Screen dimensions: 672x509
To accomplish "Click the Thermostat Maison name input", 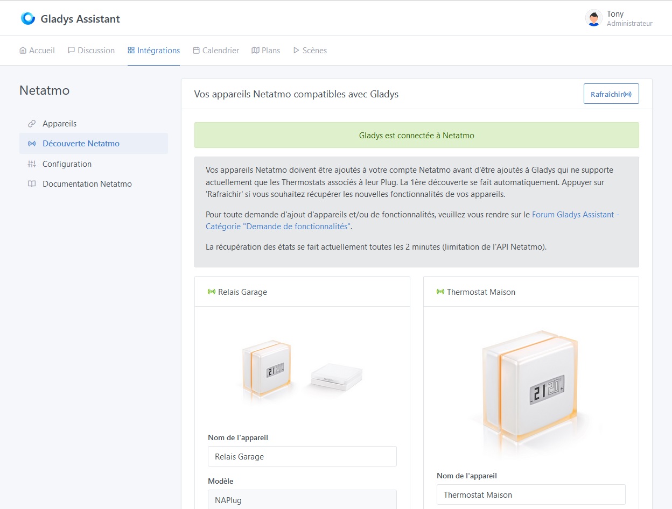I will coord(530,494).
